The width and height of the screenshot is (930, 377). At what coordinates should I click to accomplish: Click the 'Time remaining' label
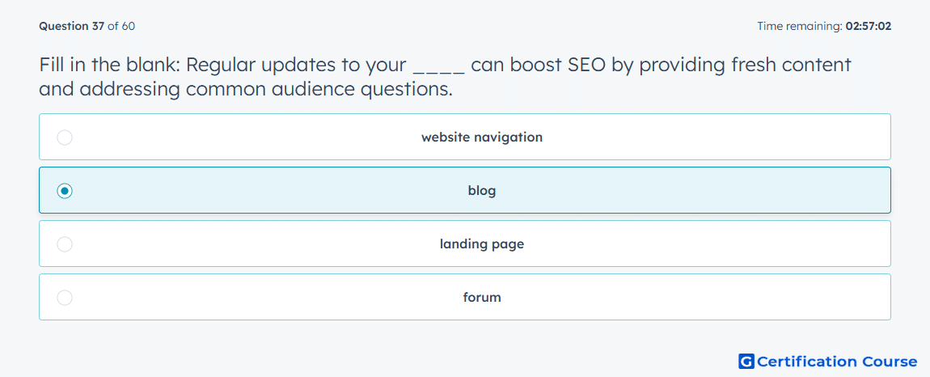(x=800, y=26)
